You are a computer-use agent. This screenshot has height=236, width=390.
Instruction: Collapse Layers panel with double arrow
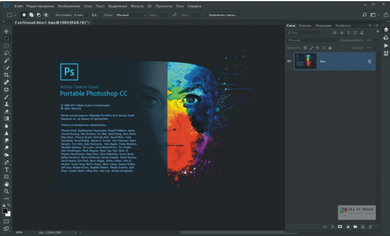(x=370, y=25)
